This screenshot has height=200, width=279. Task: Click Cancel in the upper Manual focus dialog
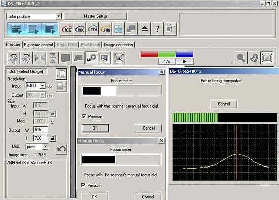coord(149,128)
